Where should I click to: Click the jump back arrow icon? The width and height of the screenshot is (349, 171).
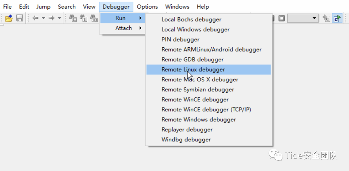36,18
